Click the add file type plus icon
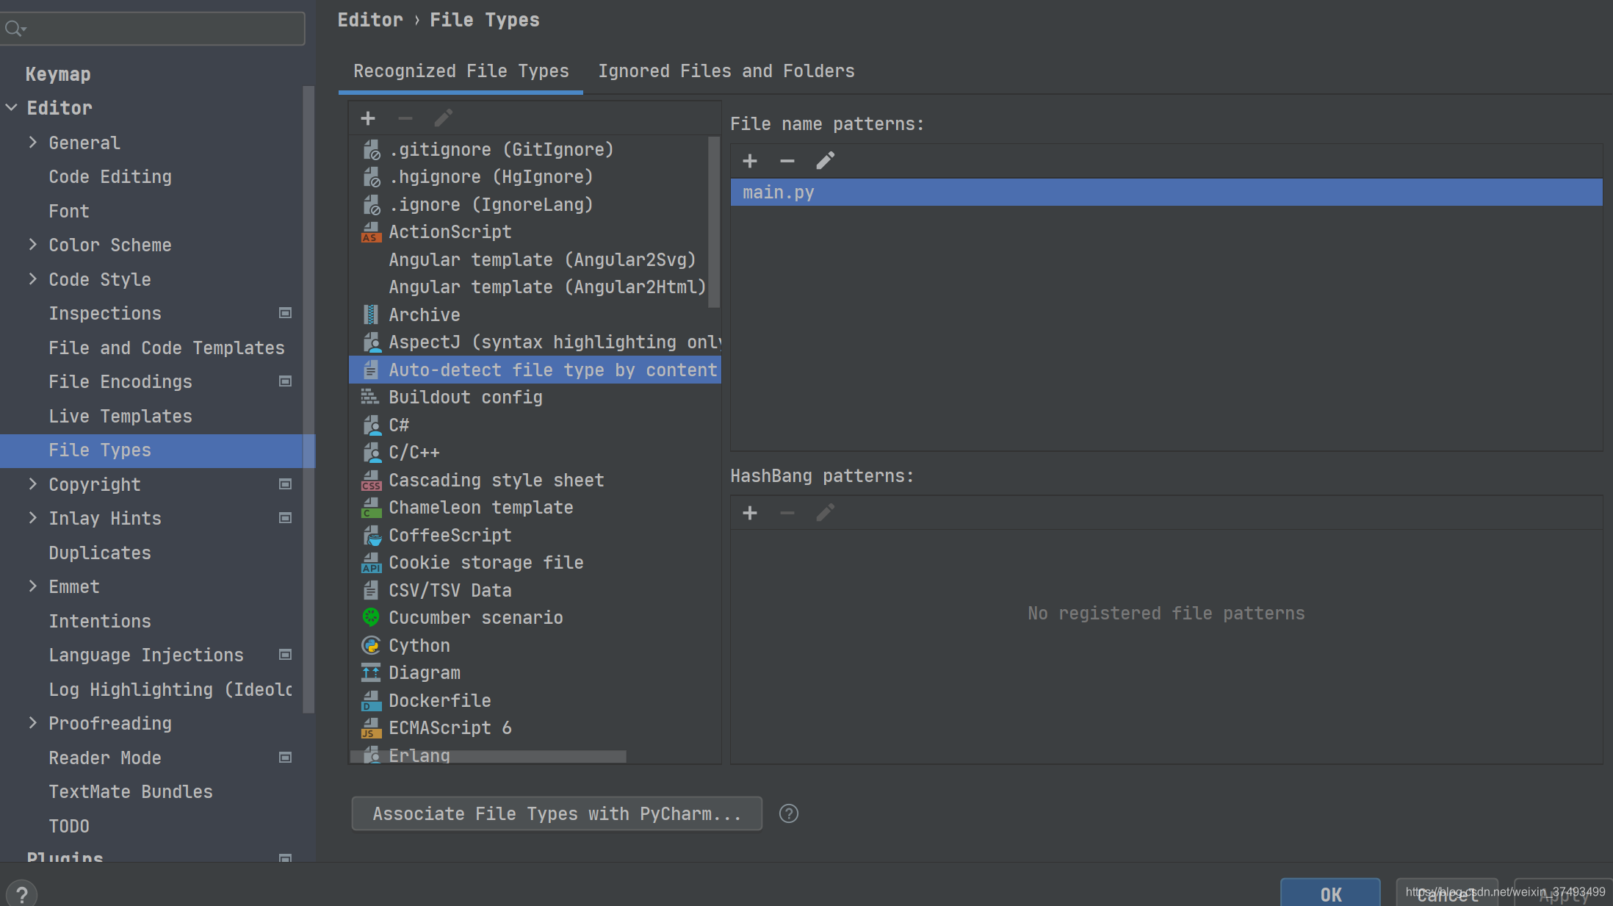Image resolution: width=1613 pixels, height=906 pixels. pyautogui.click(x=368, y=118)
